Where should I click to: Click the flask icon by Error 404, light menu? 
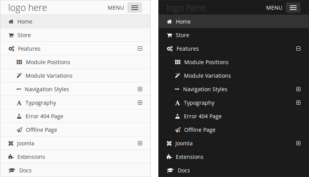19,116
